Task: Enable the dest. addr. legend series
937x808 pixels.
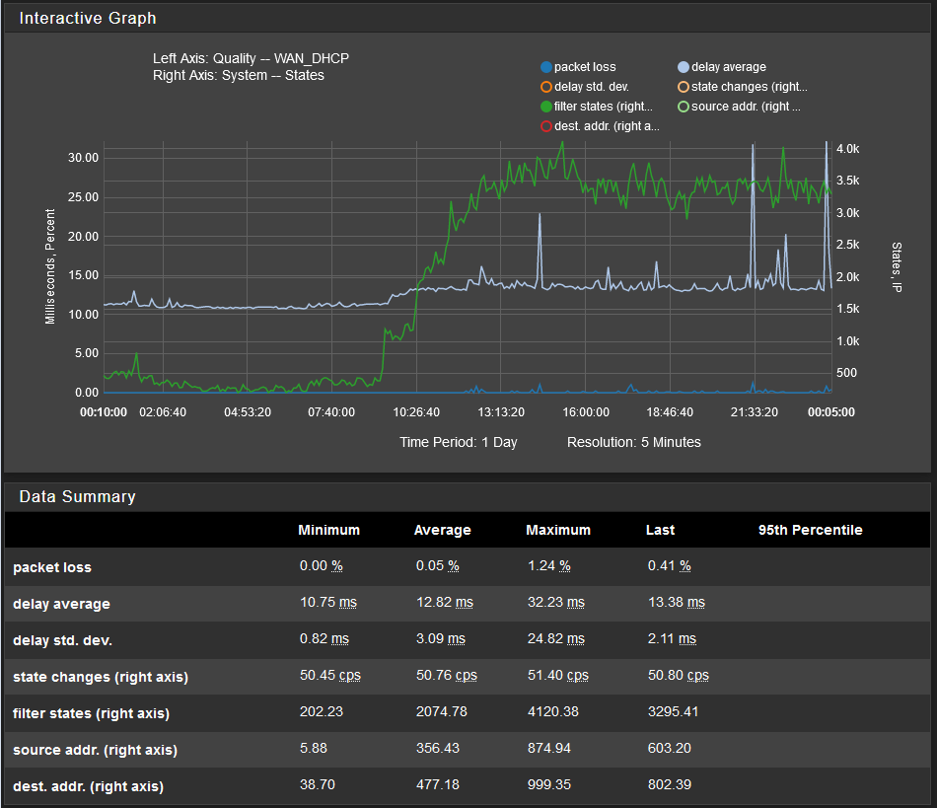Action: click(x=600, y=126)
